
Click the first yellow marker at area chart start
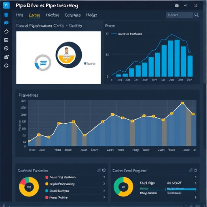[29, 141]
